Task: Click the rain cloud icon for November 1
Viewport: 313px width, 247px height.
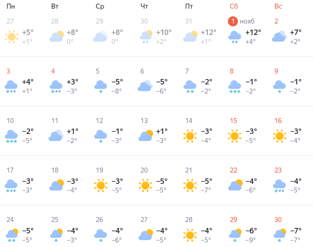Action: point(235,37)
